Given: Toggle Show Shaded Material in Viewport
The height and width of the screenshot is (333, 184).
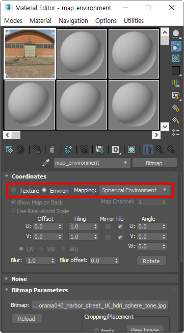Looking at the screenshot, I should click(x=132, y=149).
